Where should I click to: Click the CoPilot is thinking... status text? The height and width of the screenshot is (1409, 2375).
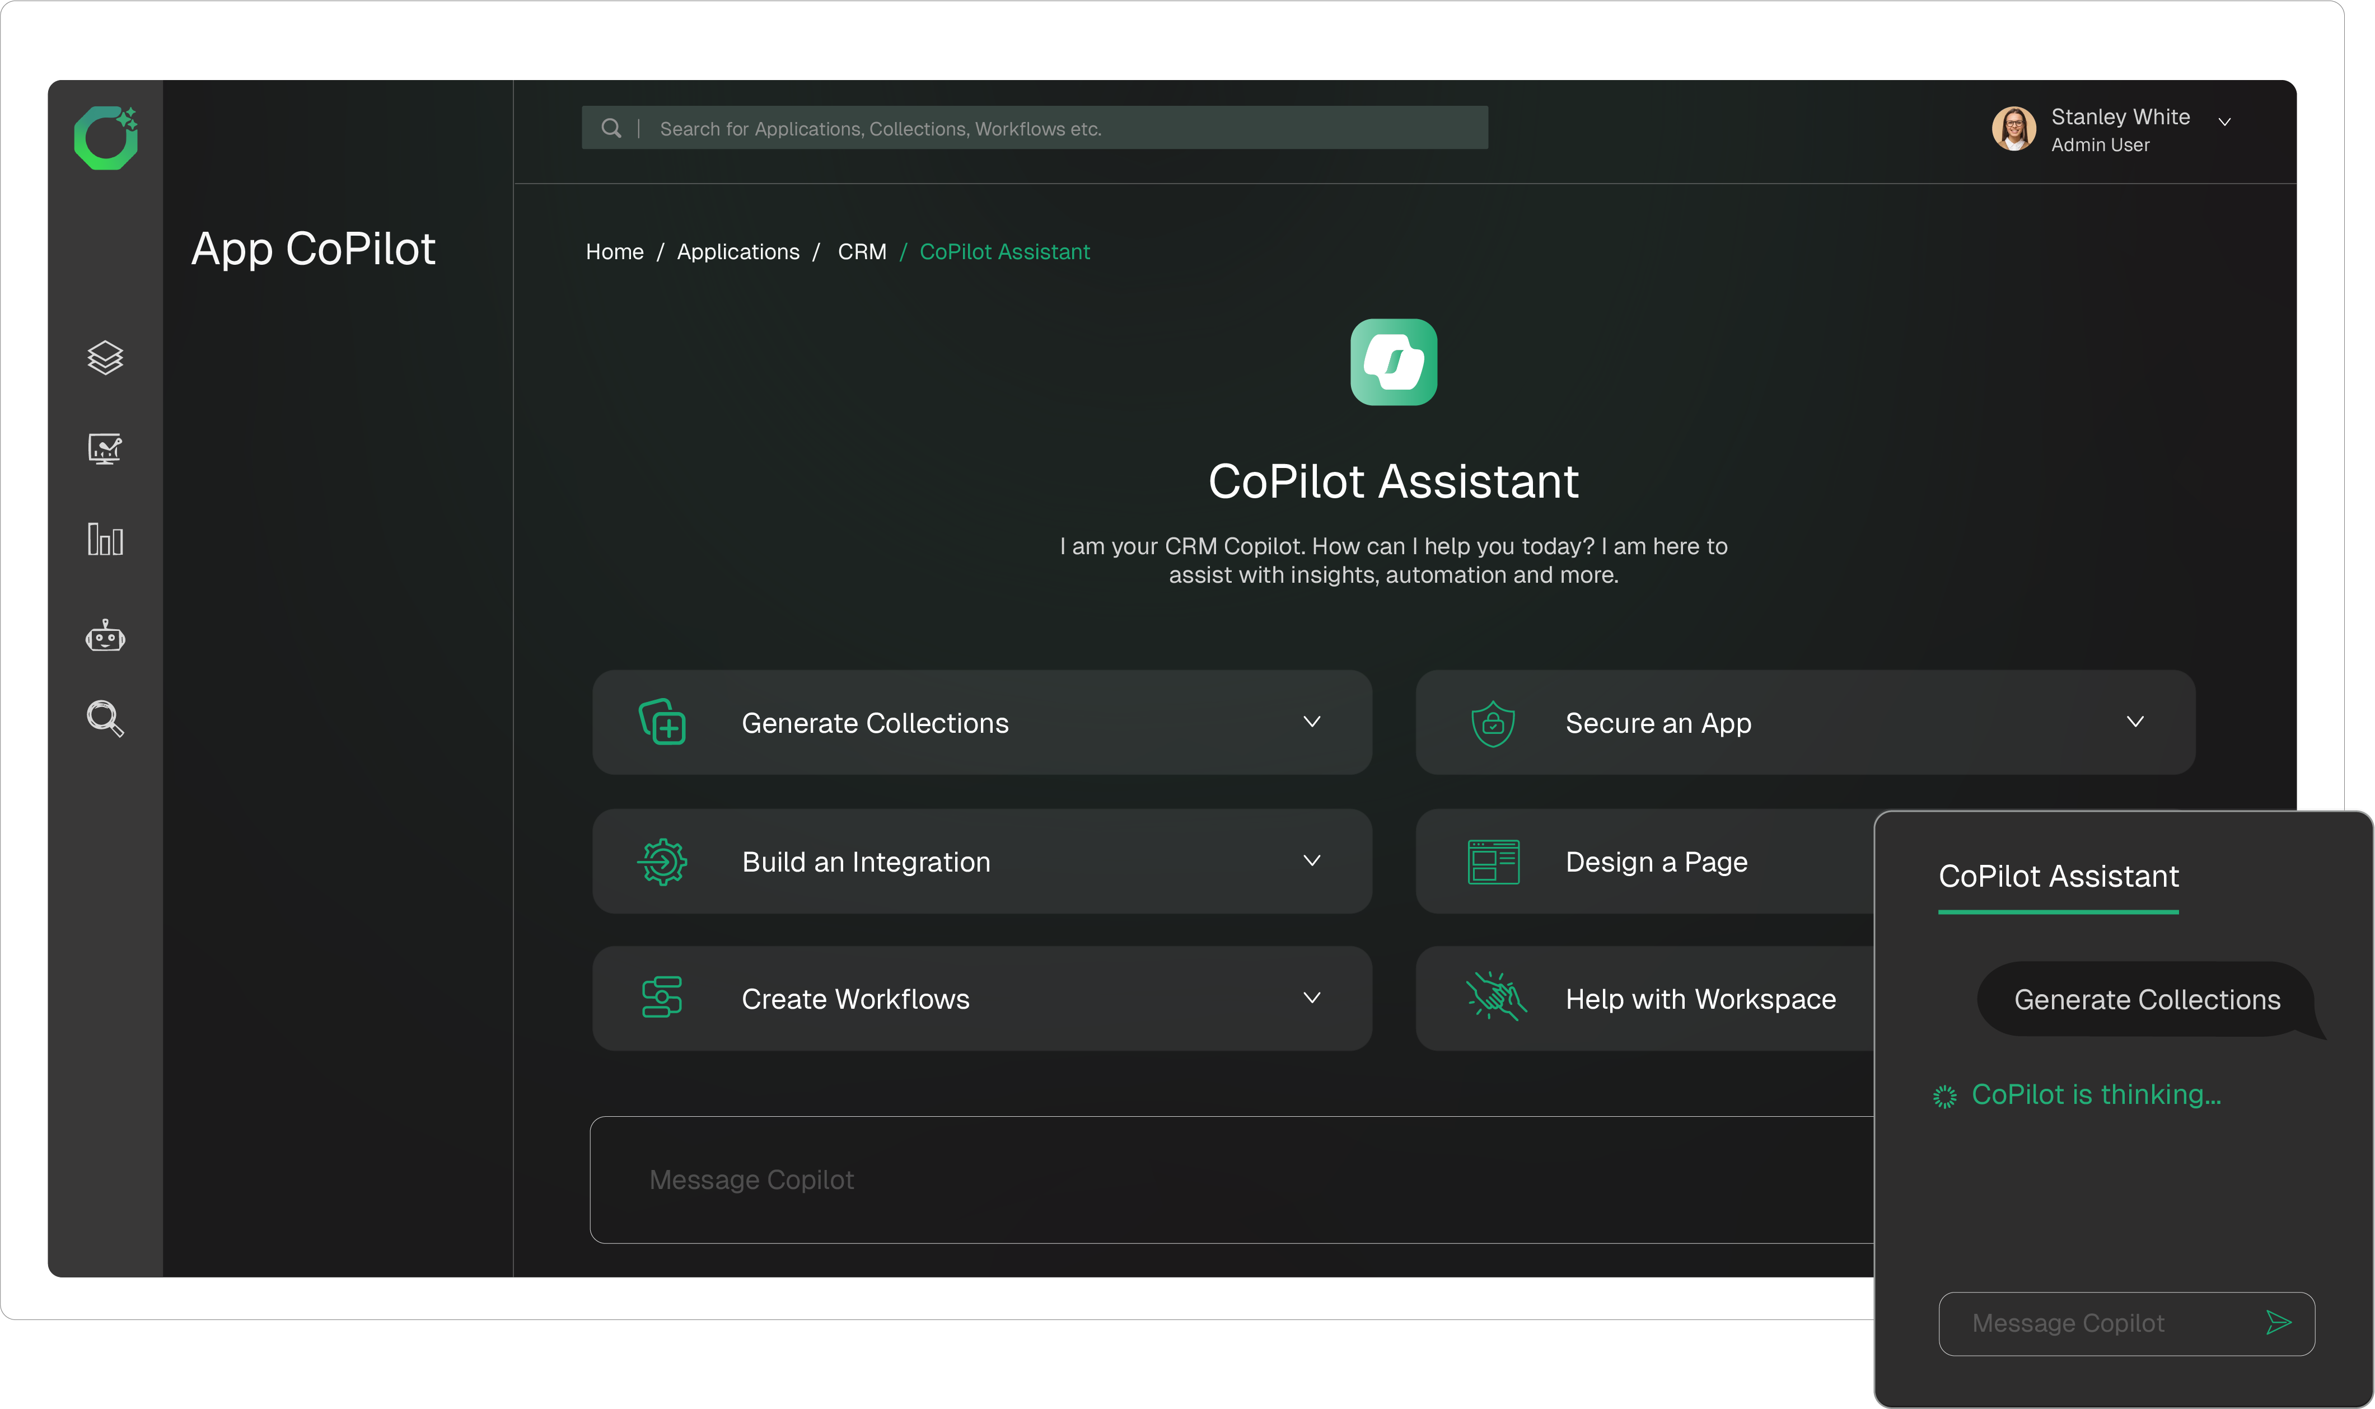pyautogui.click(x=2096, y=1095)
